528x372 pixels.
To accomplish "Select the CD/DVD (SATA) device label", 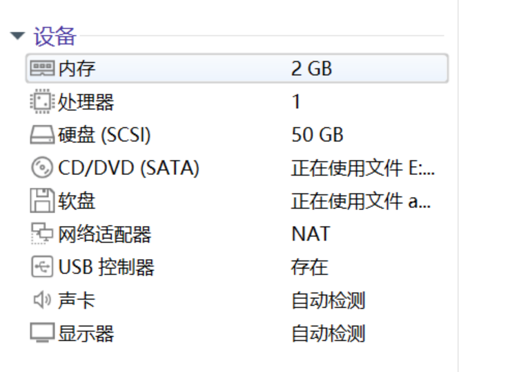I will point(128,168).
